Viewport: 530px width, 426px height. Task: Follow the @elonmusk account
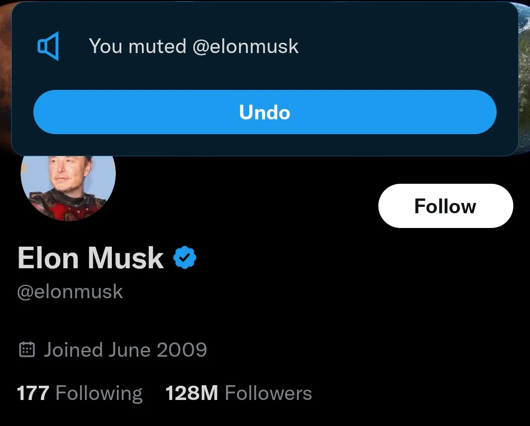445,206
